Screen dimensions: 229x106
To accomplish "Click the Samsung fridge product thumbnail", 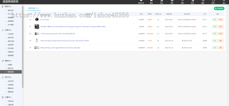I will 37,34.
